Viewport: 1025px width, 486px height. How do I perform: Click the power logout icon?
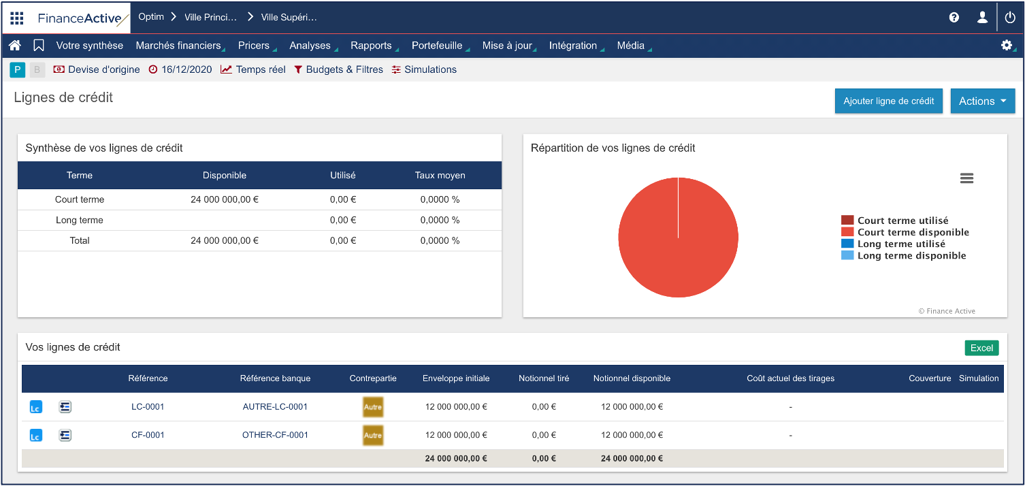coord(1010,18)
